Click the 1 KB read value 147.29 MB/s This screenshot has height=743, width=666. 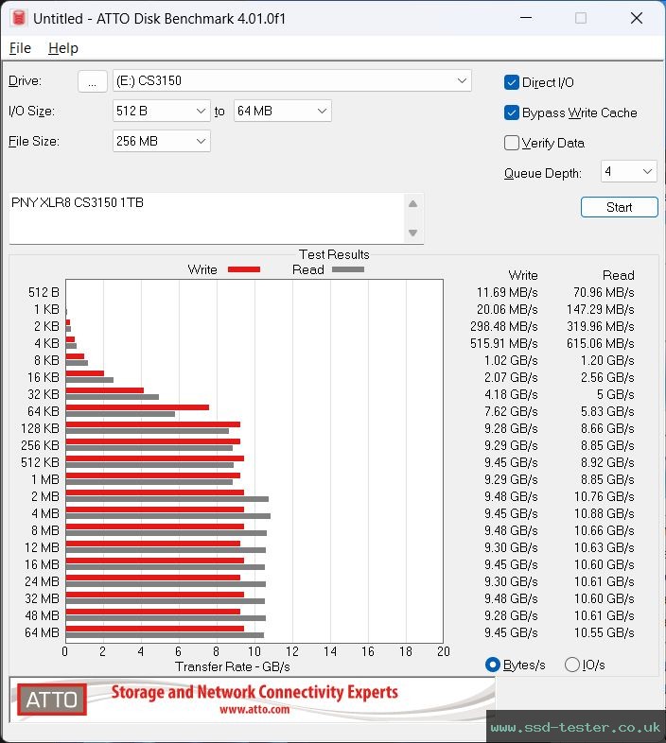coord(600,309)
